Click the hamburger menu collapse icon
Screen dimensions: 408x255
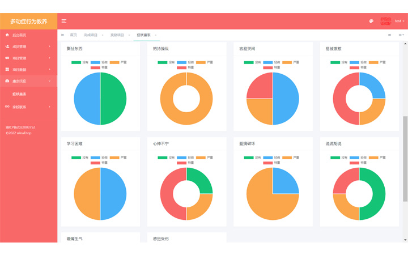pos(64,21)
